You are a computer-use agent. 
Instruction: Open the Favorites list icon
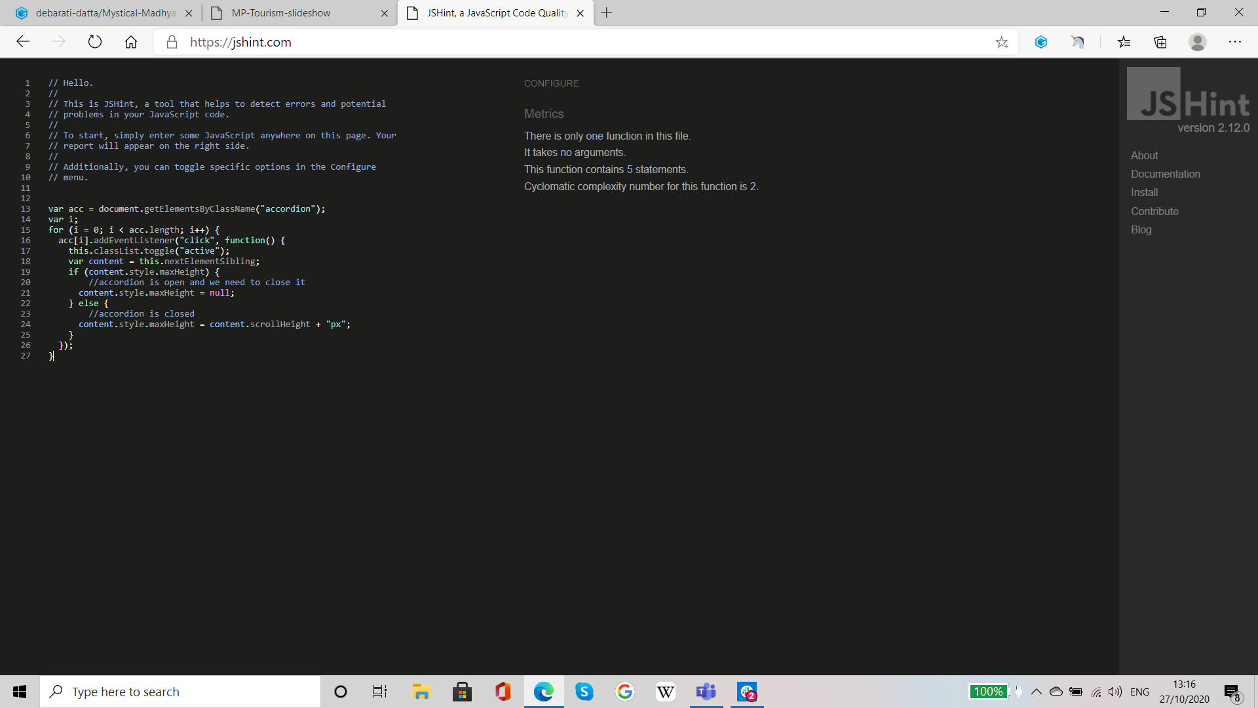click(1124, 42)
